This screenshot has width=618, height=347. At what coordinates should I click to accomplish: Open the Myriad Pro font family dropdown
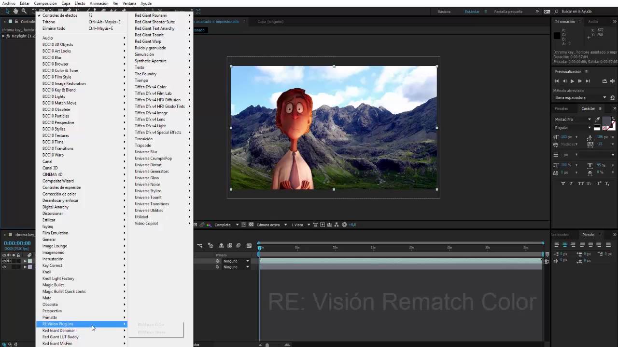click(573, 120)
